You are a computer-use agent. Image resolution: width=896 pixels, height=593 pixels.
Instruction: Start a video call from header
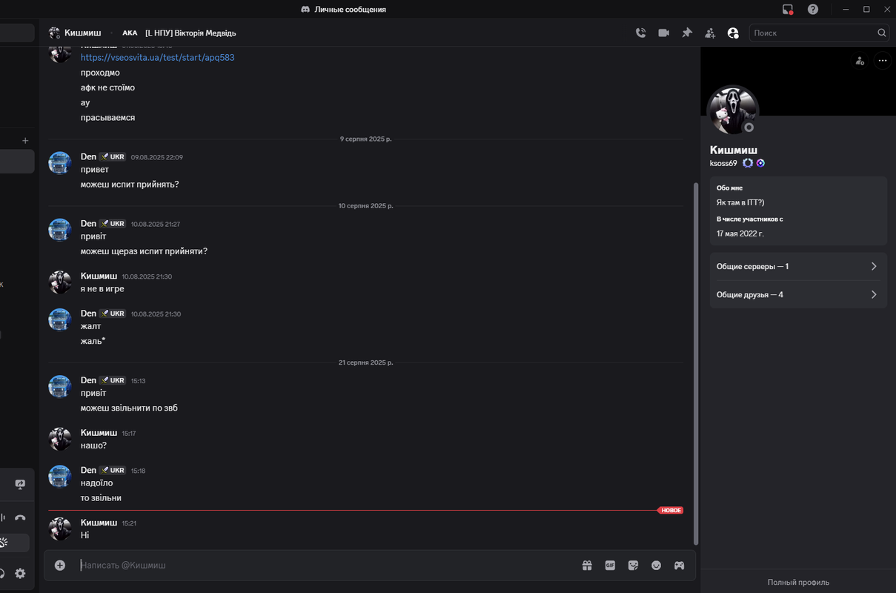[x=664, y=33]
